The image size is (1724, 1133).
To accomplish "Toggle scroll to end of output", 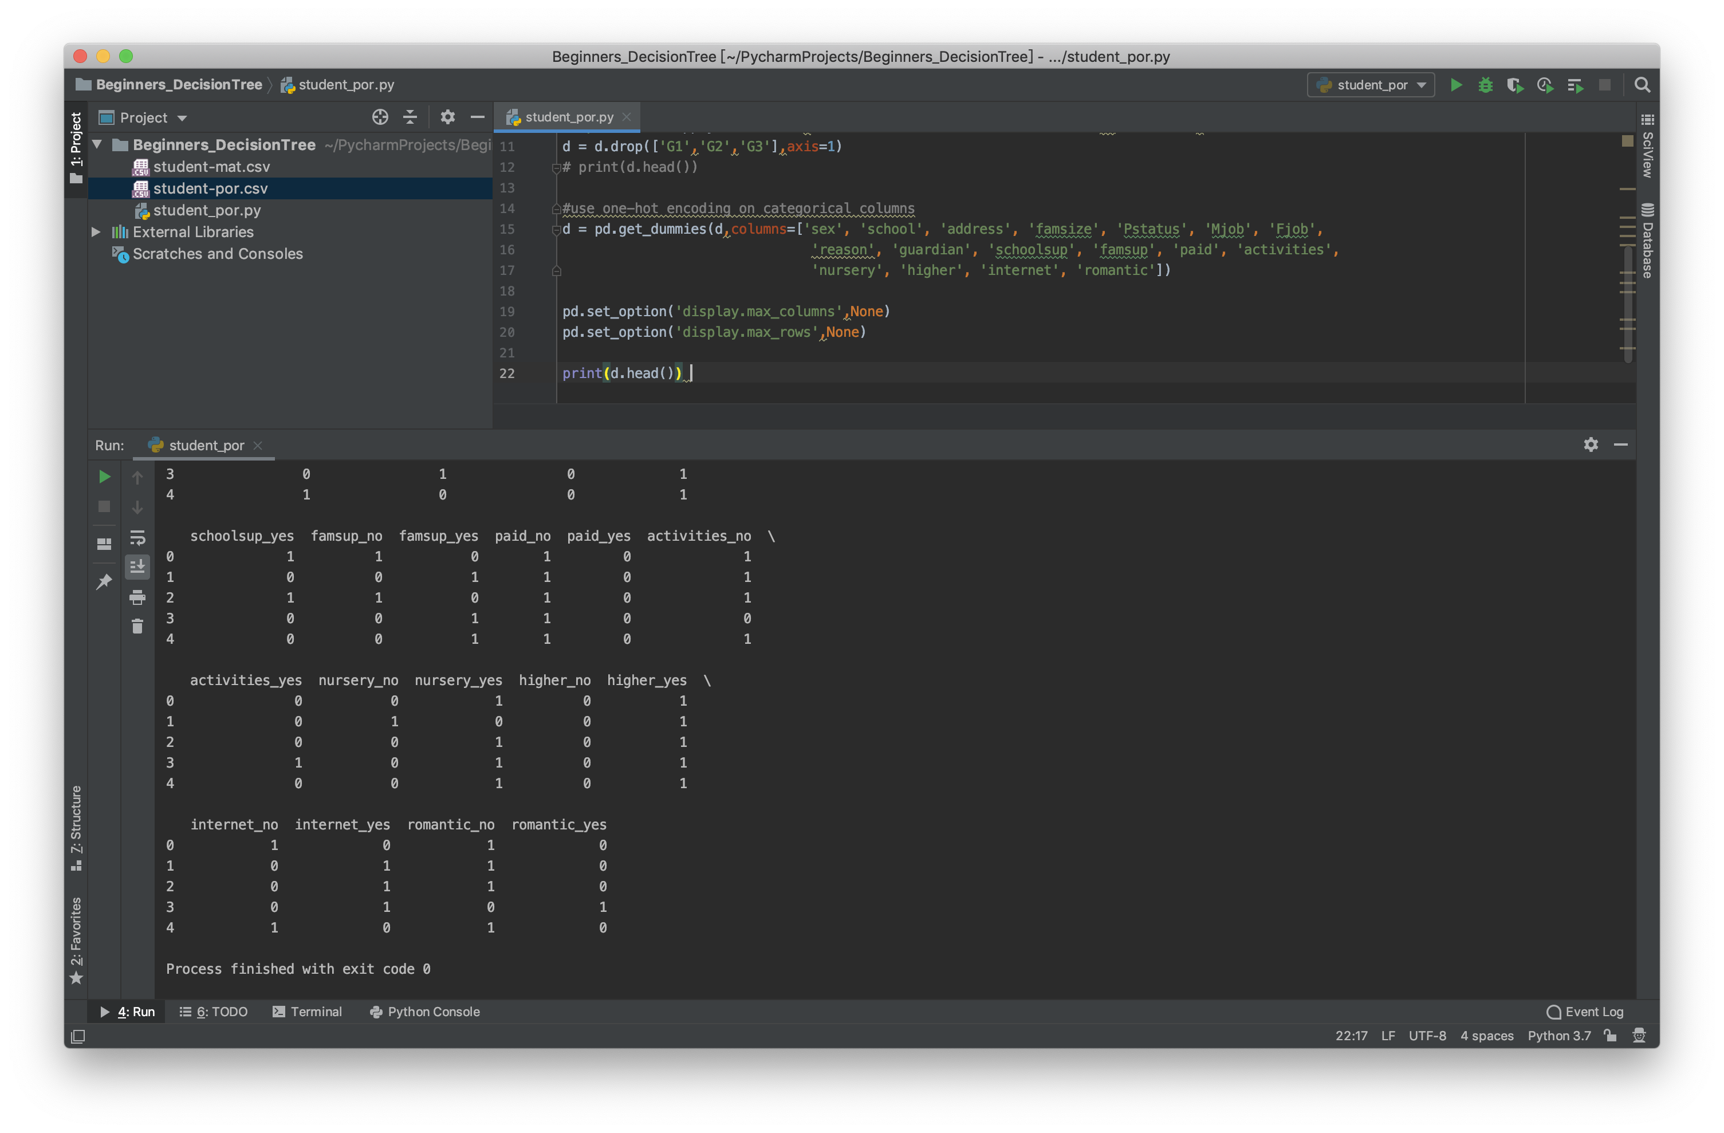I will (137, 566).
